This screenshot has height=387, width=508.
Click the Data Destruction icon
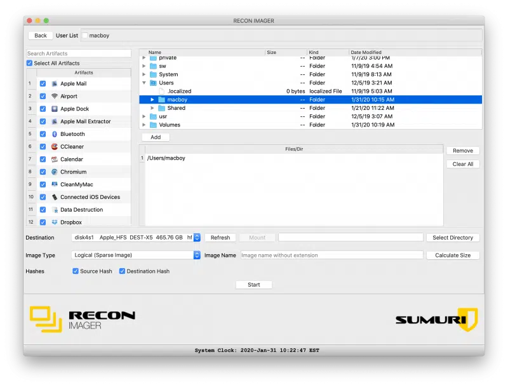tap(55, 210)
